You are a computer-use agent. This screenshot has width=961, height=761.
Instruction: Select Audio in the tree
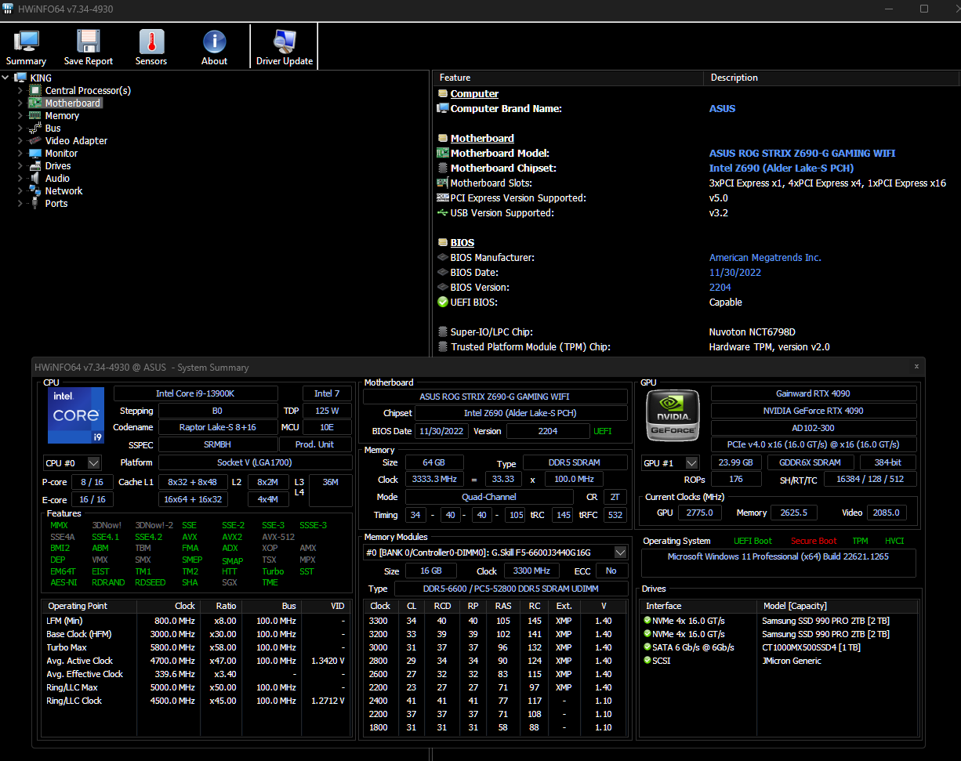pyautogui.click(x=57, y=178)
